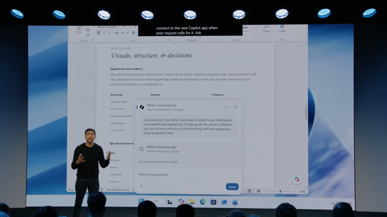Image resolution: width=387 pixels, height=217 pixels.
Task: Toggle Text Predictions: On in status bar
Action: [x=118, y=190]
